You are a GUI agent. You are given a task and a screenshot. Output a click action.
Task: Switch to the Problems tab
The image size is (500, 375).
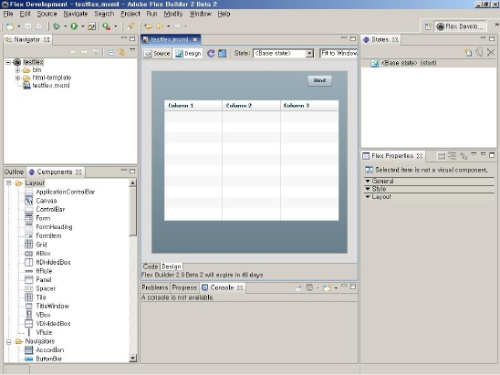click(x=155, y=287)
